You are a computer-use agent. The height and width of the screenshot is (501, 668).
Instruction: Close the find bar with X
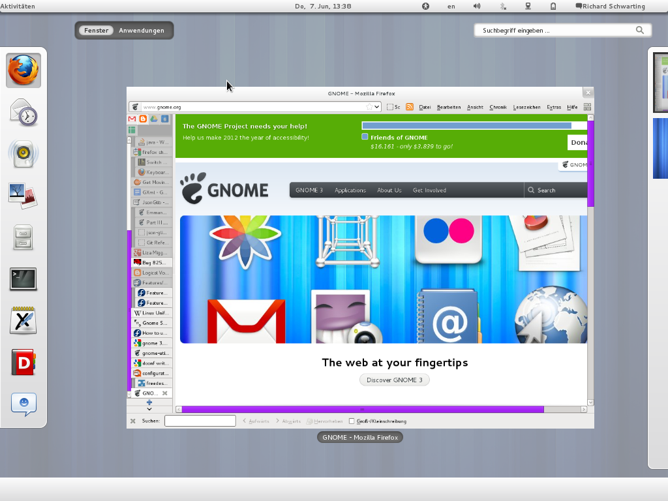click(133, 421)
